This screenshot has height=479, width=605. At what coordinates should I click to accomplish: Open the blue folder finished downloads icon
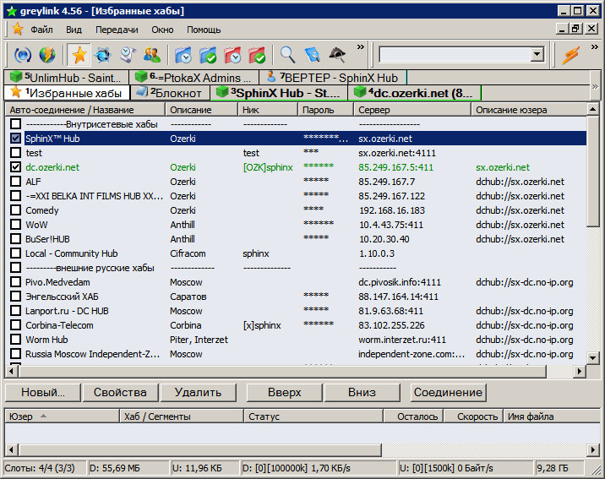coord(209,55)
